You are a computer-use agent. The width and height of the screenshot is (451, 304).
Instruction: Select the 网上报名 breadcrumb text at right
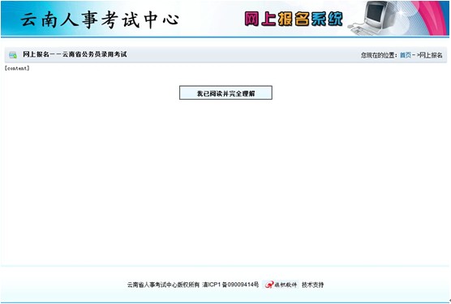coord(432,55)
